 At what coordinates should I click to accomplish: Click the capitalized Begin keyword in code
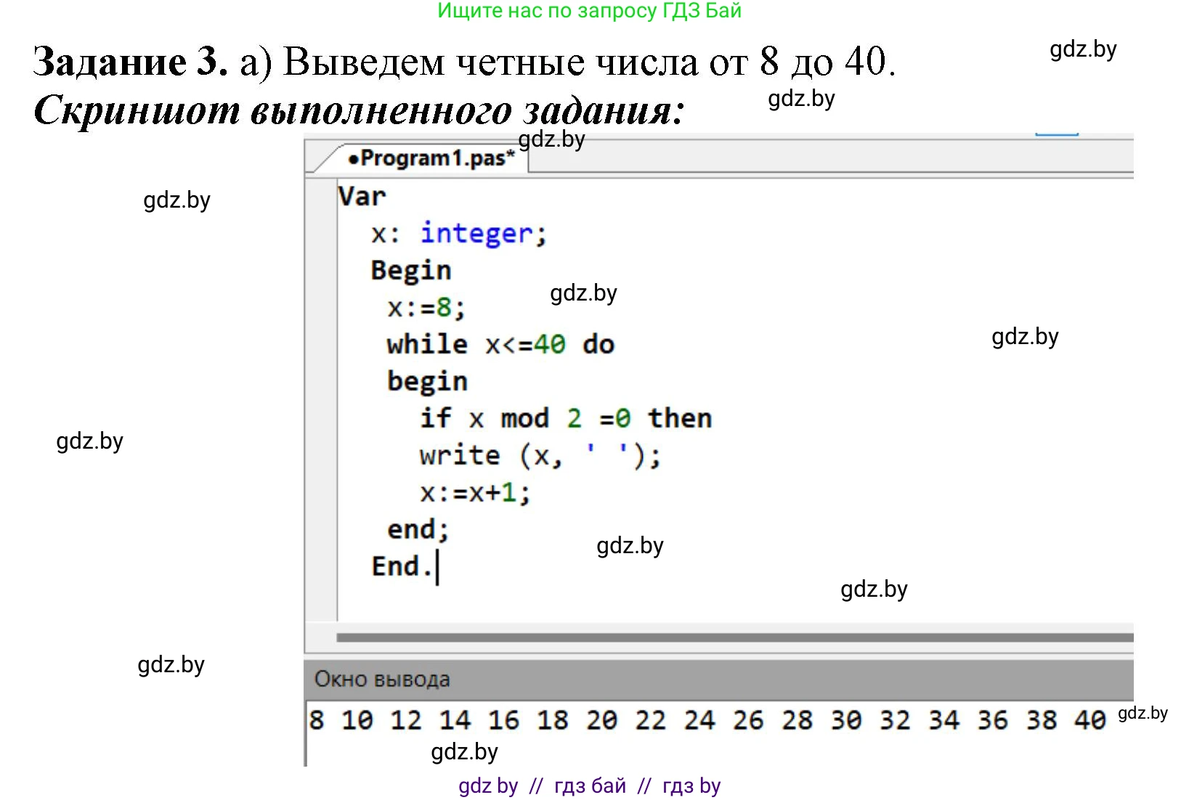click(410, 270)
